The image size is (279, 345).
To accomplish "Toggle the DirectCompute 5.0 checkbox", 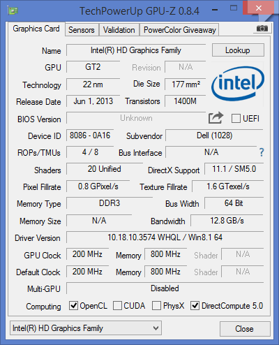I will click(x=195, y=306).
